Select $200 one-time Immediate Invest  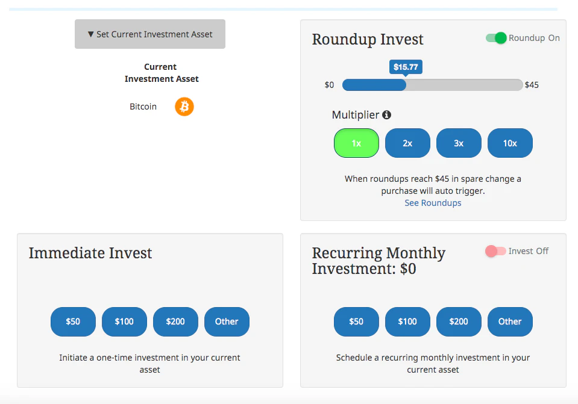[175, 322]
